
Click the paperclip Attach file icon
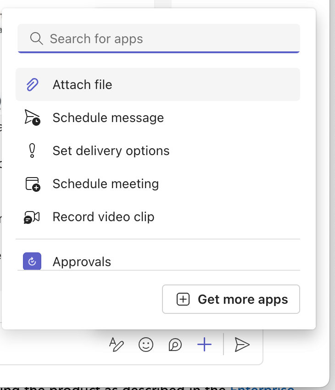(32, 84)
